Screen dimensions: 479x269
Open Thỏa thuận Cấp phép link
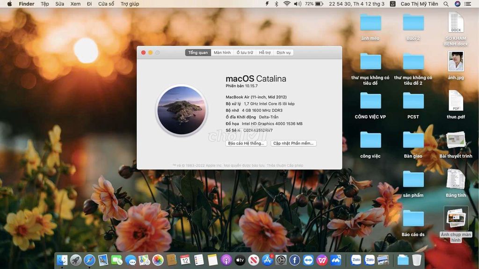click(x=285, y=165)
